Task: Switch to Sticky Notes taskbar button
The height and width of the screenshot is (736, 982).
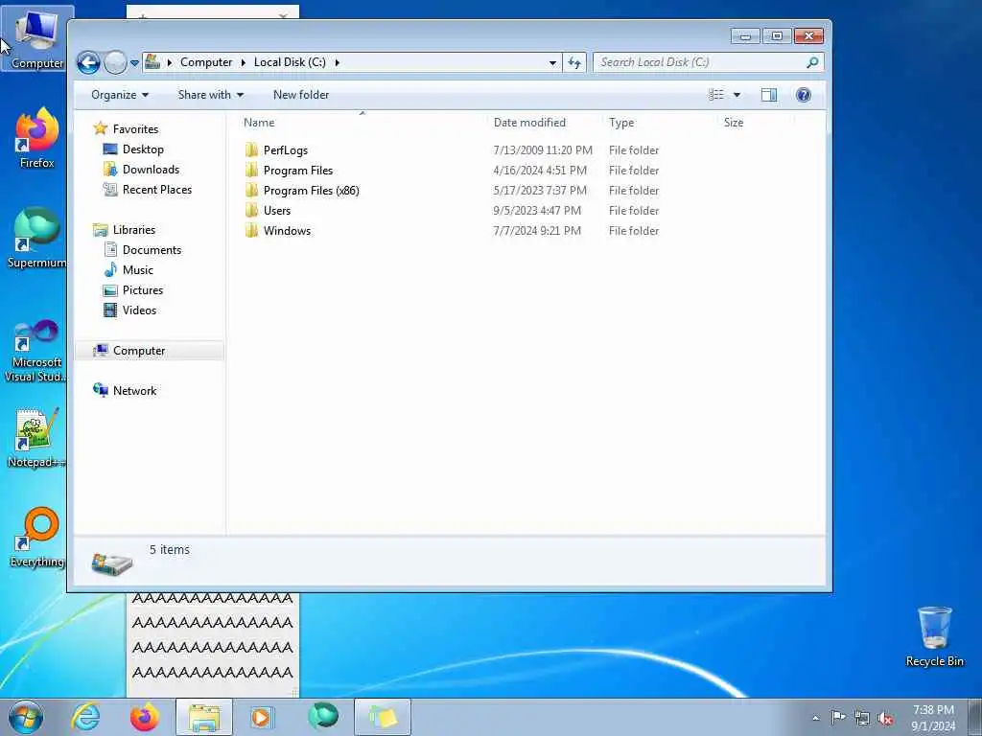Action: (383, 717)
